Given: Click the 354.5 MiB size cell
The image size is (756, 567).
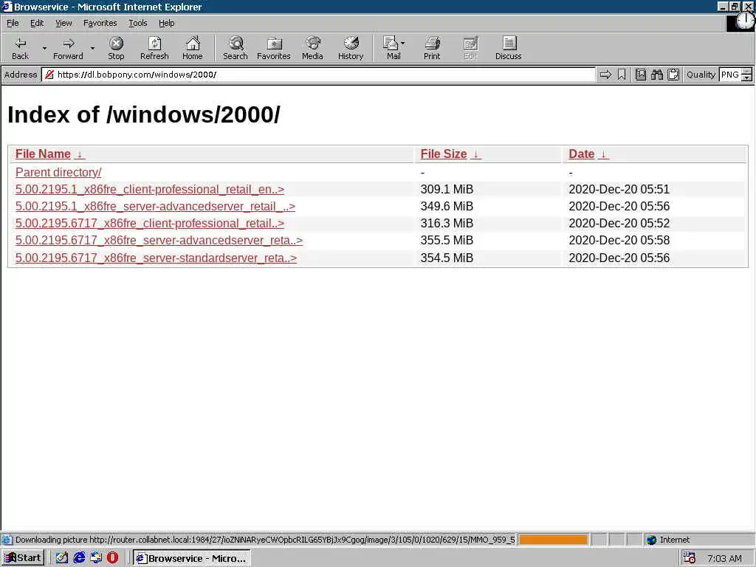Looking at the screenshot, I should [447, 258].
